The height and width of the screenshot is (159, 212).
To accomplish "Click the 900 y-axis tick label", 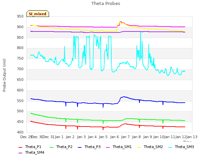I will (x=20, y=27).
